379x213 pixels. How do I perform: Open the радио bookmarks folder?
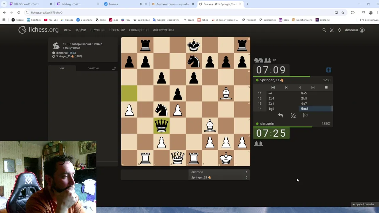click(x=189, y=20)
